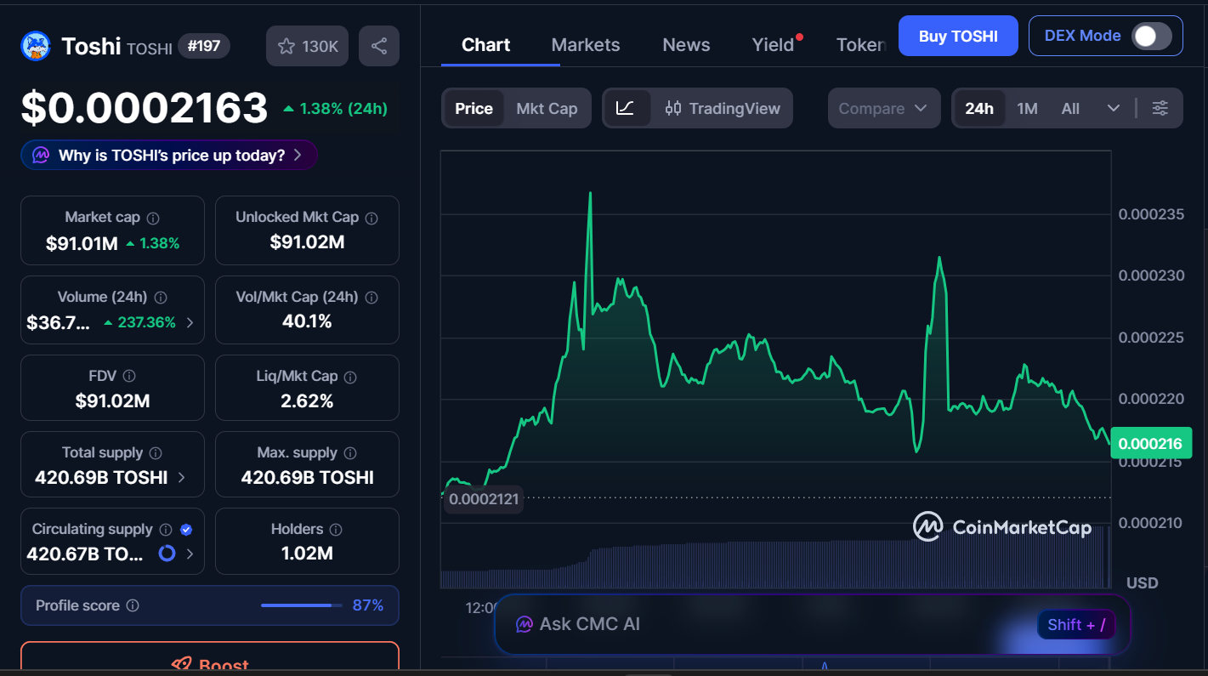Open chart settings via sliders icon
The height and width of the screenshot is (676, 1208).
[x=1160, y=108]
